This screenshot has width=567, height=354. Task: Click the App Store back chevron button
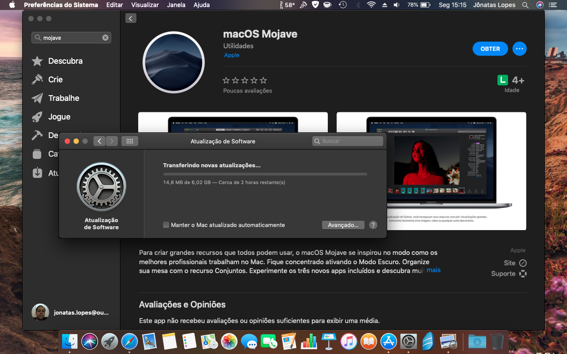(x=131, y=18)
